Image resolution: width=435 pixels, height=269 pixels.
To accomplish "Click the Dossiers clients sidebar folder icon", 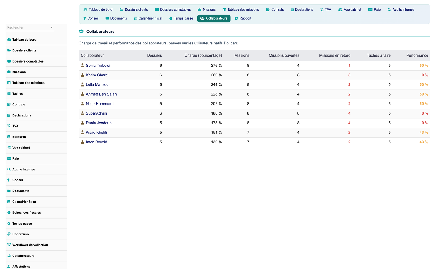I will pyautogui.click(x=9, y=50).
